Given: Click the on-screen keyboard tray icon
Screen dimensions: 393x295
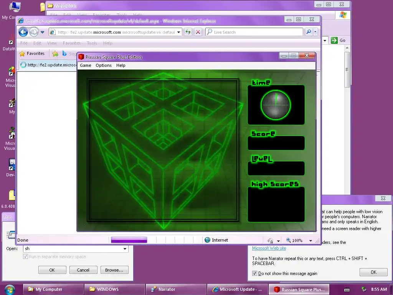Looking at the screenshot, I should coord(347,290).
